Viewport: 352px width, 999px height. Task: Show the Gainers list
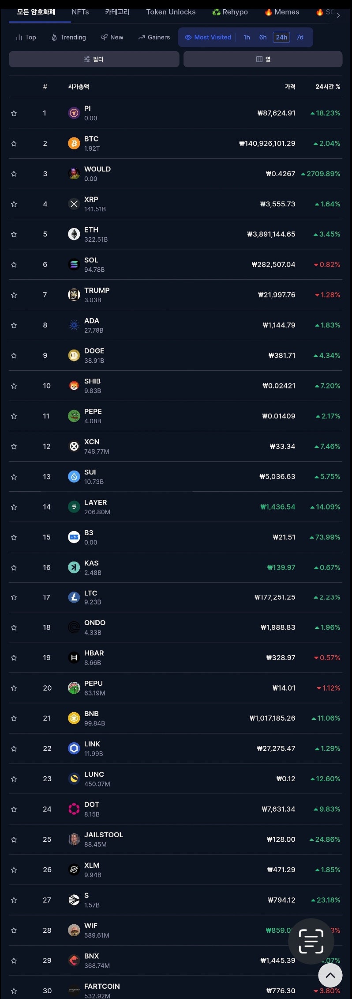click(154, 38)
